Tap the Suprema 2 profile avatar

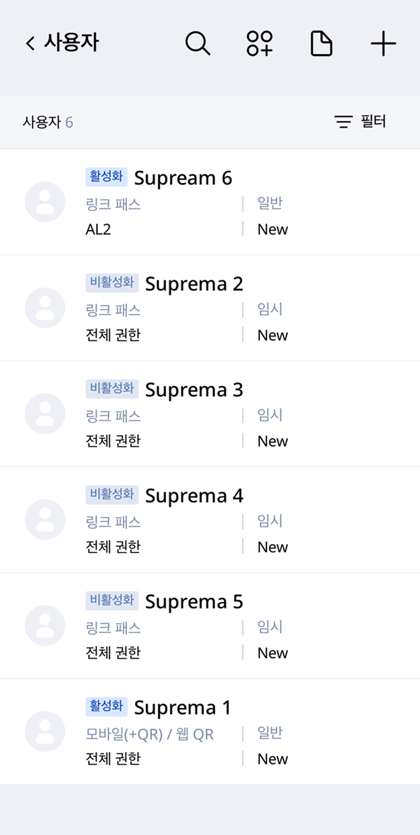coord(45,308)
